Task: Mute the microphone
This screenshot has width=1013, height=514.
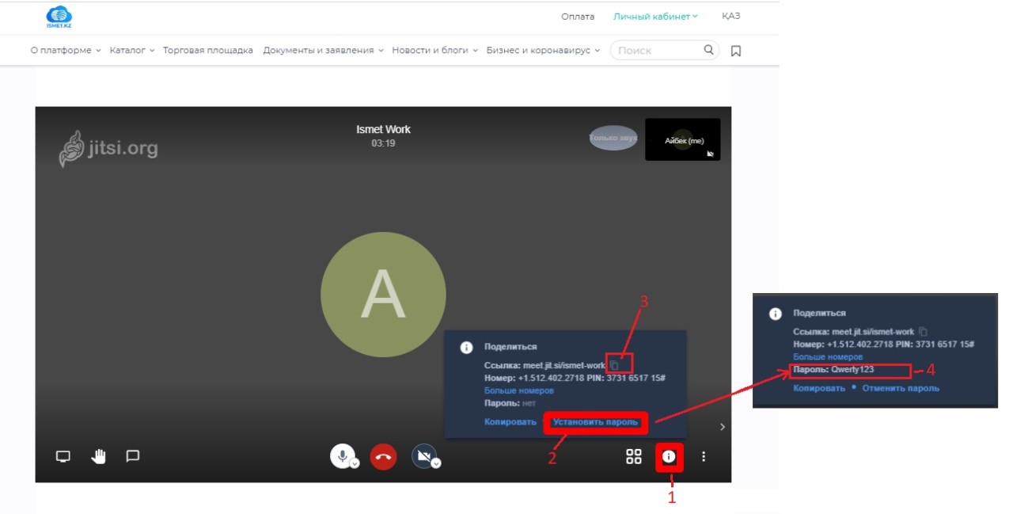Action: click(x=342, y=455)
